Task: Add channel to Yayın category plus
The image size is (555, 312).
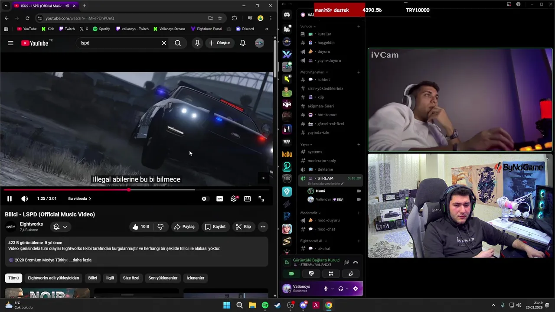Action: coord(359,144)
